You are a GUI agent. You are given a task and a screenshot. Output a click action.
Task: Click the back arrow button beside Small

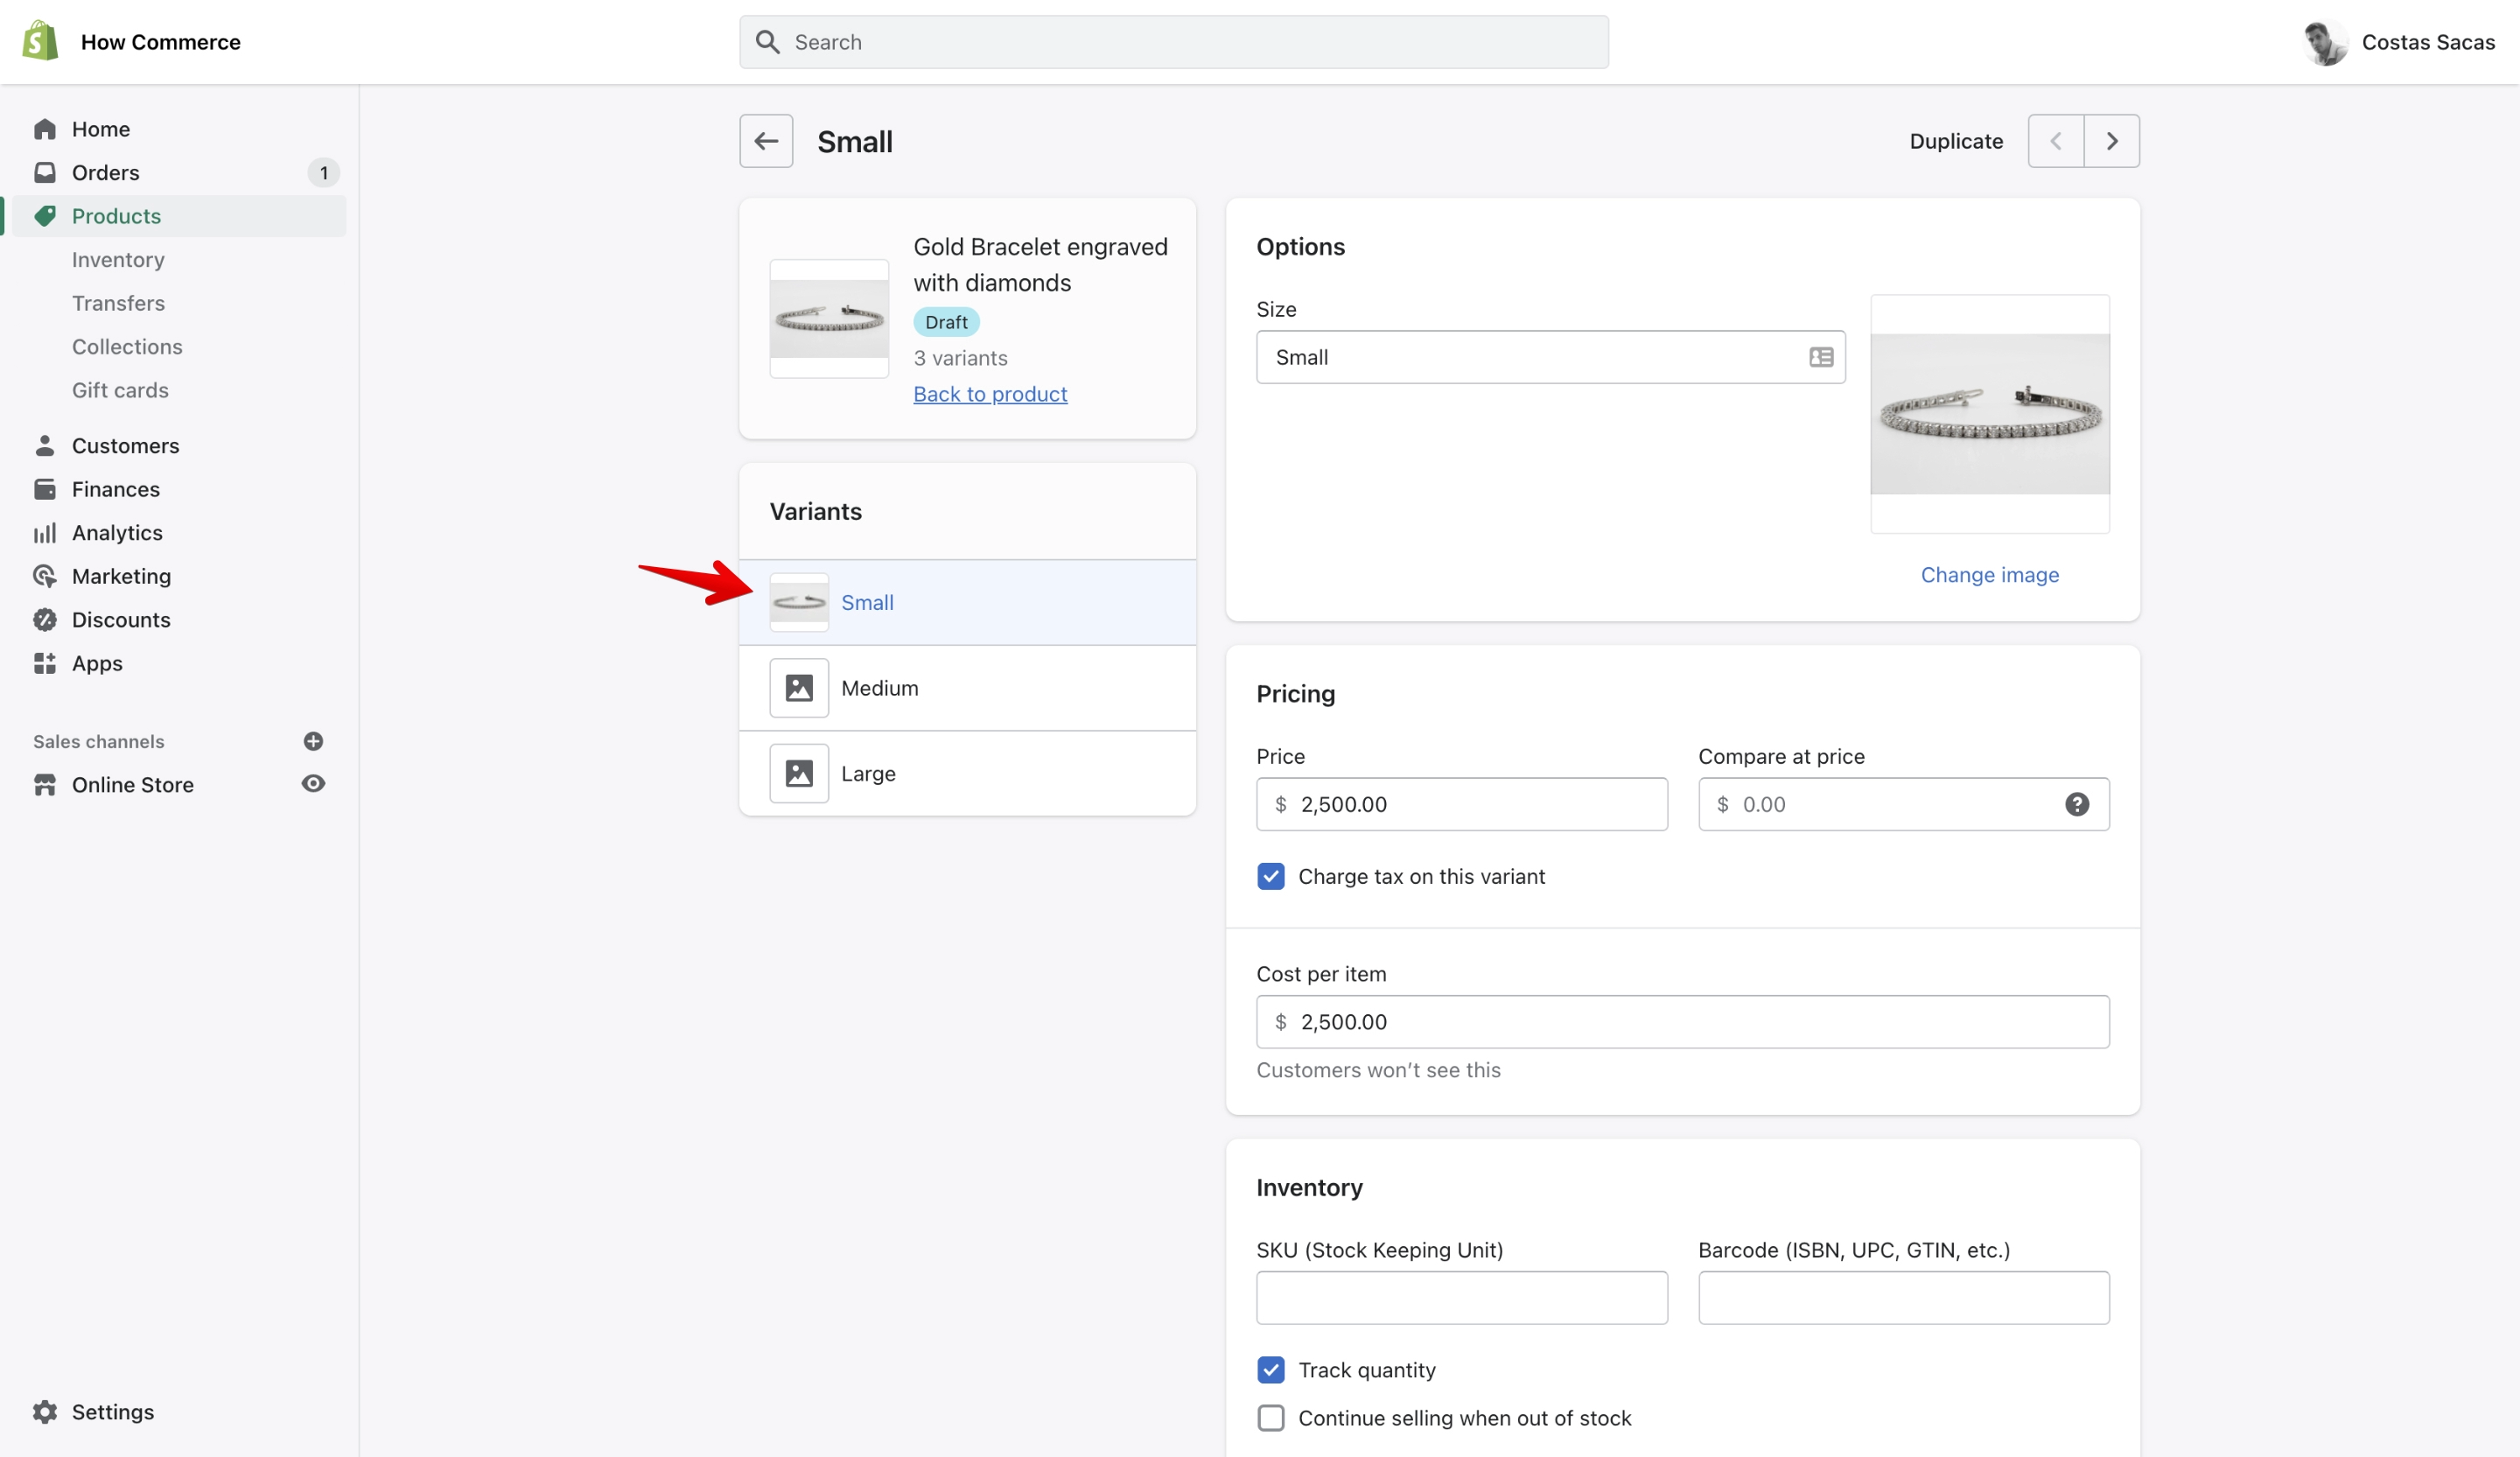(x=766, y=141)
